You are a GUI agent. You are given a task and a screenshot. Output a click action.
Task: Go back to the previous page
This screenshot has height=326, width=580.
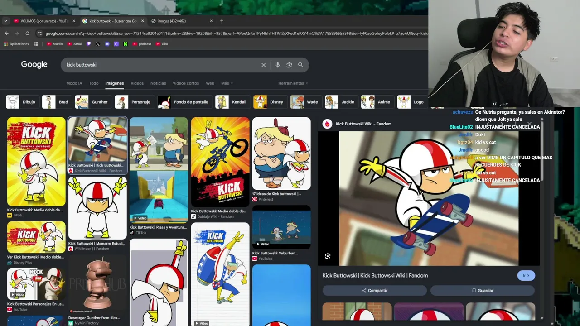click(x=6, y=33)
